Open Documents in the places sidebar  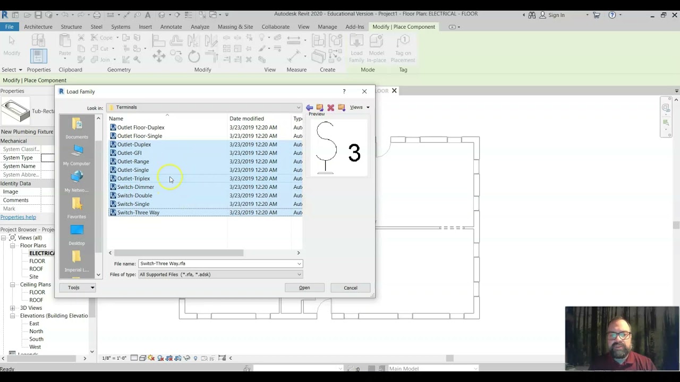pos(77,128)
